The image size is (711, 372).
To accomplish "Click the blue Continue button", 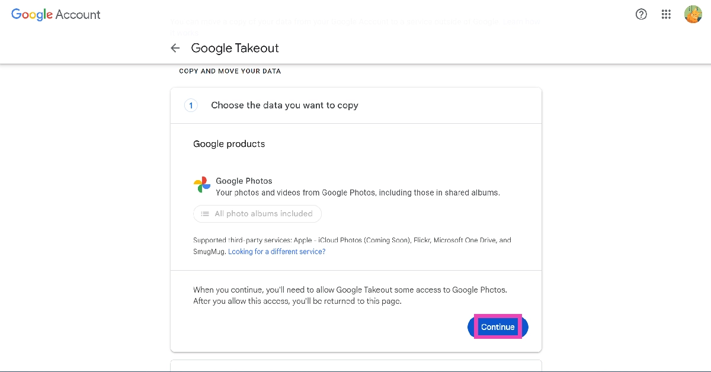I will 498,327.
